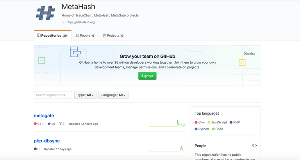300x160 pixels.
Task: Click the fork icon on the metagate row
Action: pyautogui.click(x=61, y=124)
